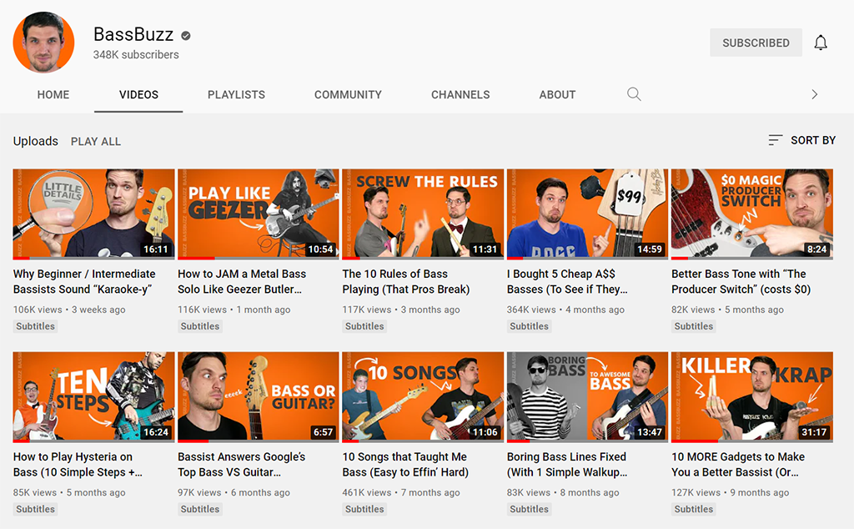Open title How to JAM a Metal Bass Solo
This screenshot has height=529, width=854.
[242, 282]
